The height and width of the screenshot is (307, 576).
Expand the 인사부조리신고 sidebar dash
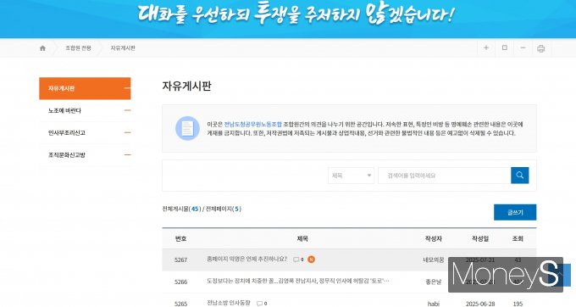coord(127,132)
